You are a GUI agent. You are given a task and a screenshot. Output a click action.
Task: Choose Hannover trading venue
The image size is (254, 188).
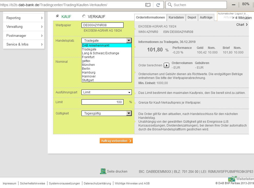pyautogui.click(x=107, y=76)
